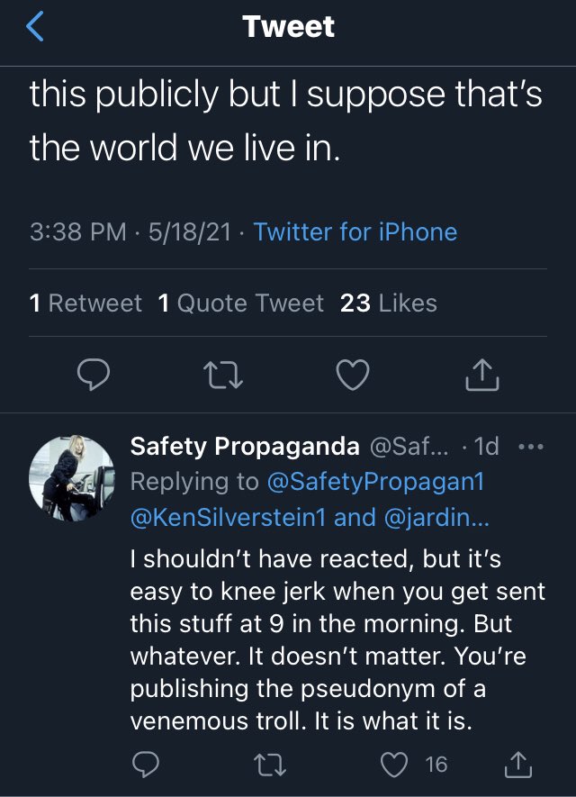Like the reply with 16 likes

pyautogui.click(x=397, y=765)
